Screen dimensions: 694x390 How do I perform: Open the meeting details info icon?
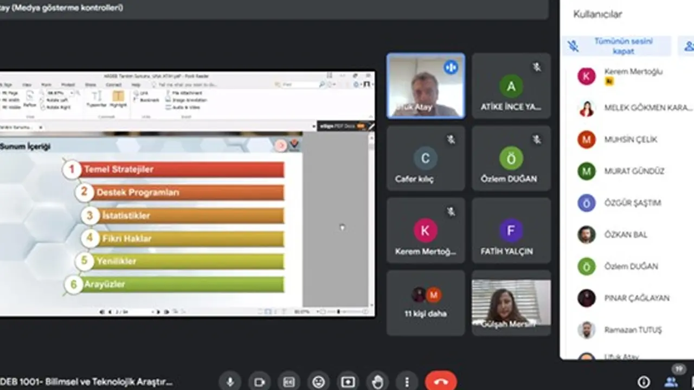(x=644, y=382)
